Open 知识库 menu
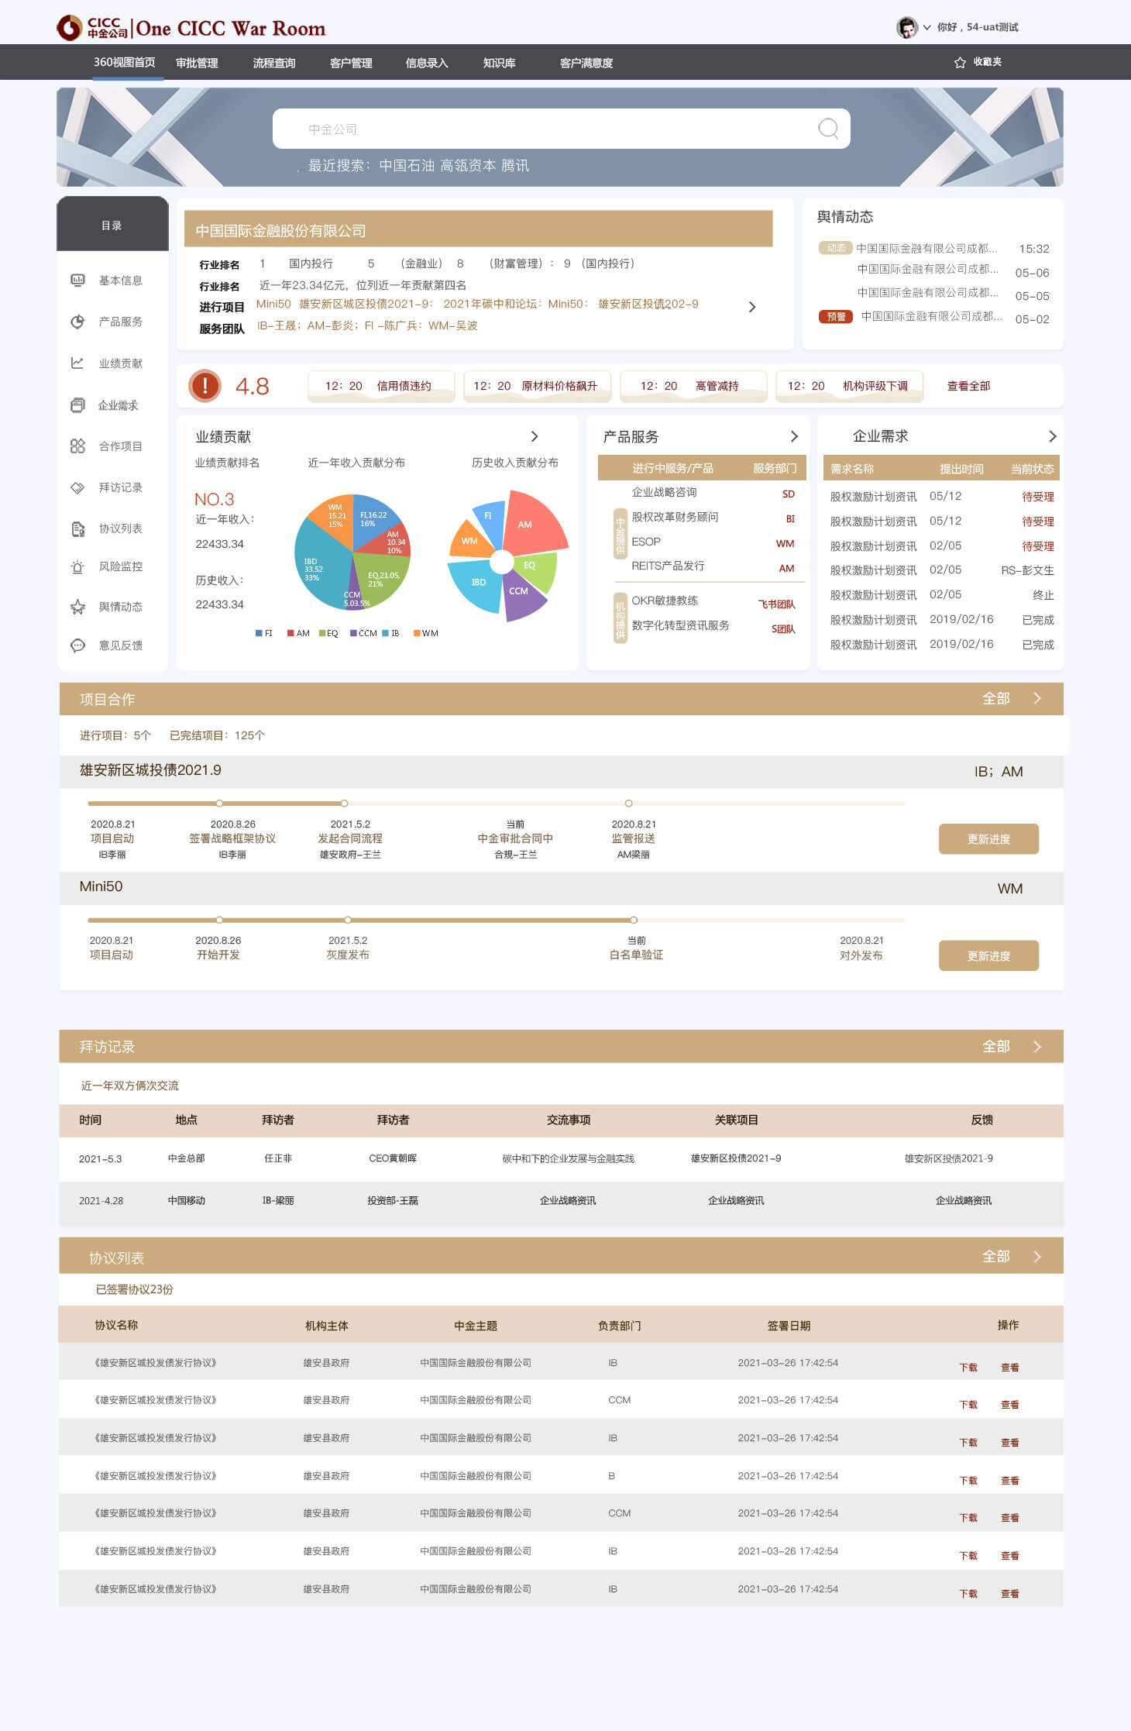Screen dimensions: 1131x1731 [x=500, y=63]
